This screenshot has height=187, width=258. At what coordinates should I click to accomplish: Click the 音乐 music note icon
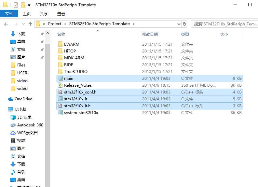(x=13, y=172)
